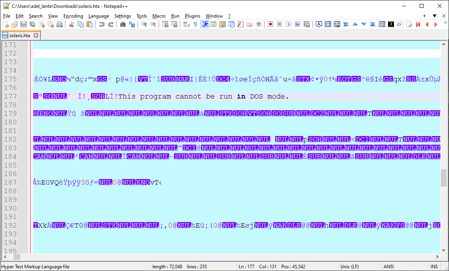Viewport: 449px width, 271px height.
Task: Create a new file
Action: click(x=6, y=24)
